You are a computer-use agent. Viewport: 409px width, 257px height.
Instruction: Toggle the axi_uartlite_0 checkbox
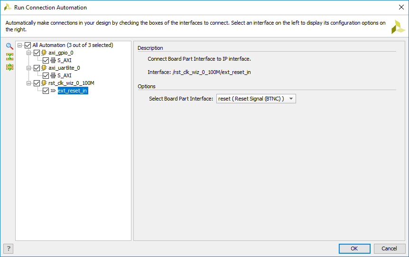(x=37, y=68)
